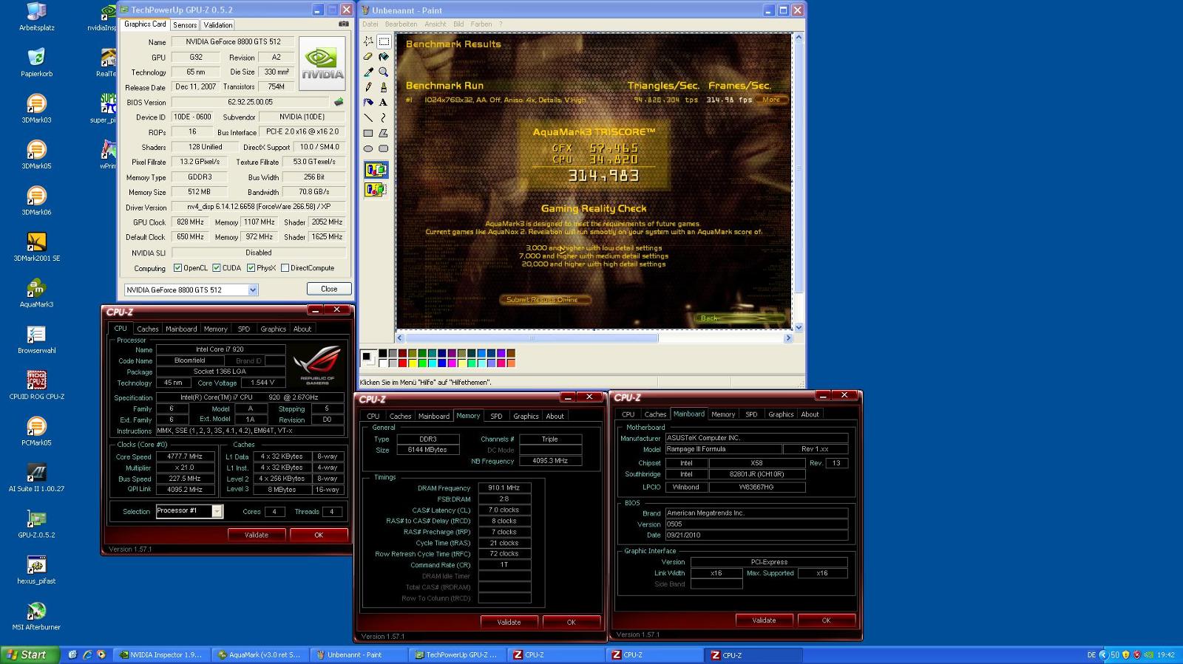
Task: Open the AquaMark3 desktop icon
Action: [36, 292]
